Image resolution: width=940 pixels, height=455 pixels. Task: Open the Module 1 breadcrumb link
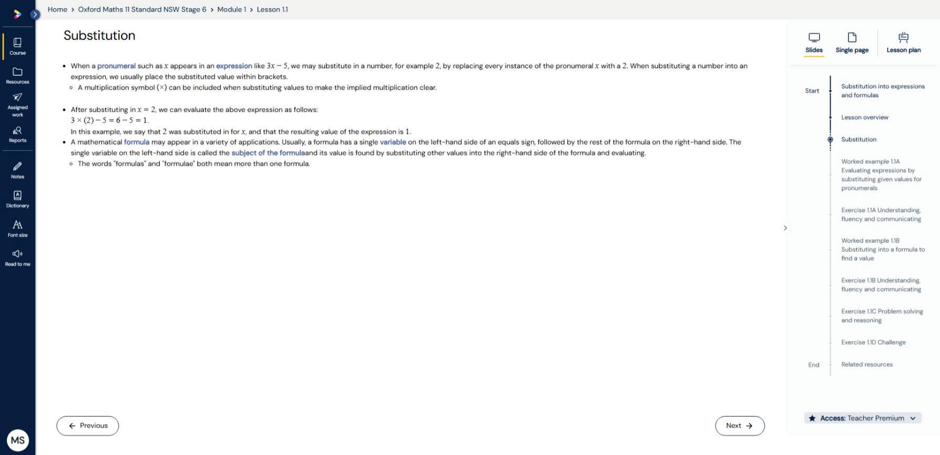click(231, 9)
